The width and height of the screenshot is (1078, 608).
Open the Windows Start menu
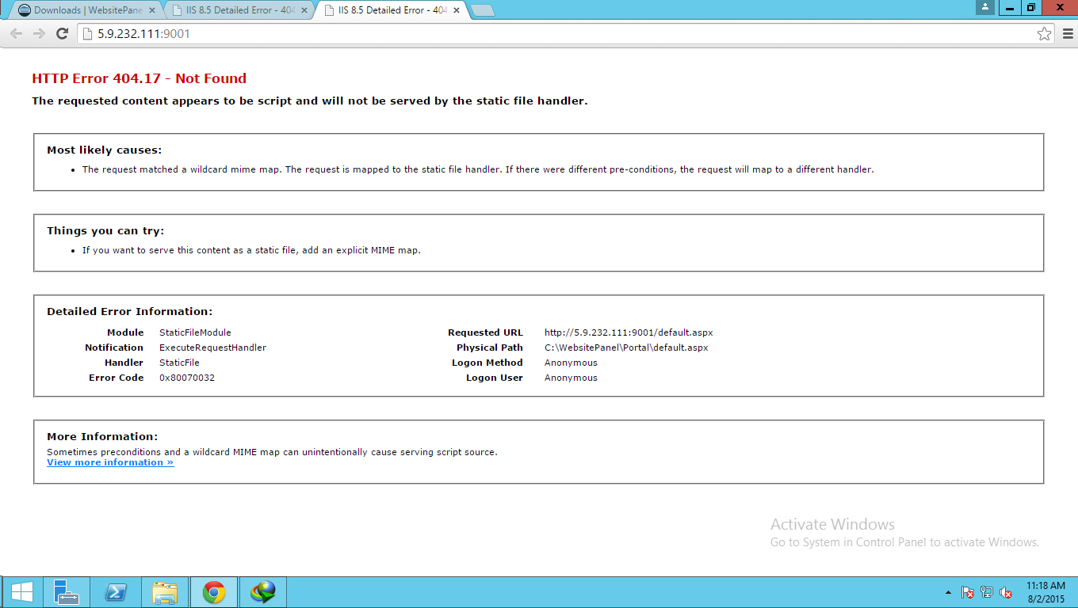(x=21, y=592)
